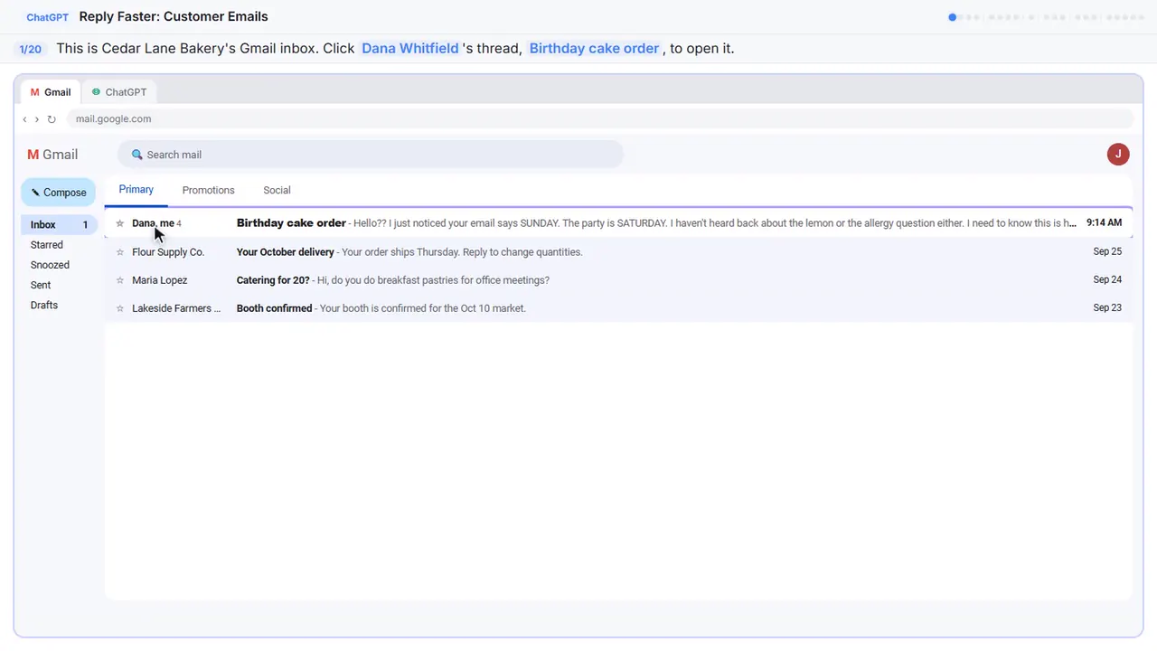The image size is (1157, 651).
Task: Focus the Search mail field
Action: [371, 155]
